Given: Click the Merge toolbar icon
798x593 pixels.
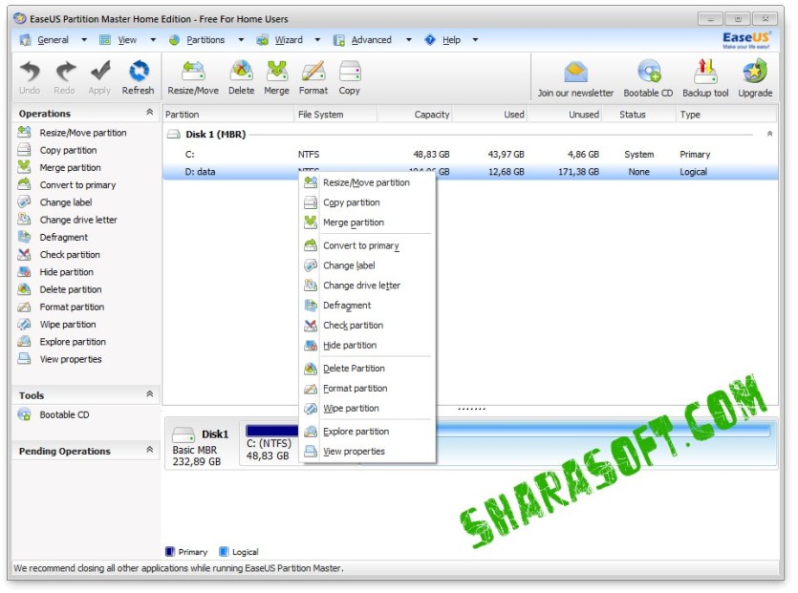Looking at the screenshot, I should 277,71.
